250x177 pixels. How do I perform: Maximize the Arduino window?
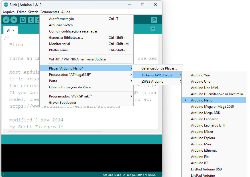[x=143, y=5]
